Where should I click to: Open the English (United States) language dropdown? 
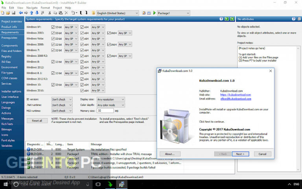118,13
